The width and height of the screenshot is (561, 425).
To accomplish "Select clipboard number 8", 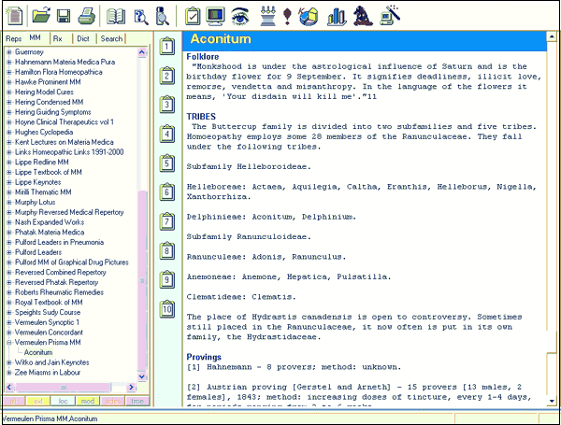I will coord(167,250).
